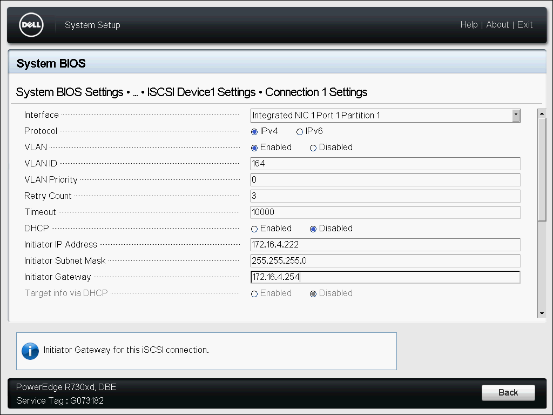Exit System Setup

pyautogui.click(x=525, y=25)
